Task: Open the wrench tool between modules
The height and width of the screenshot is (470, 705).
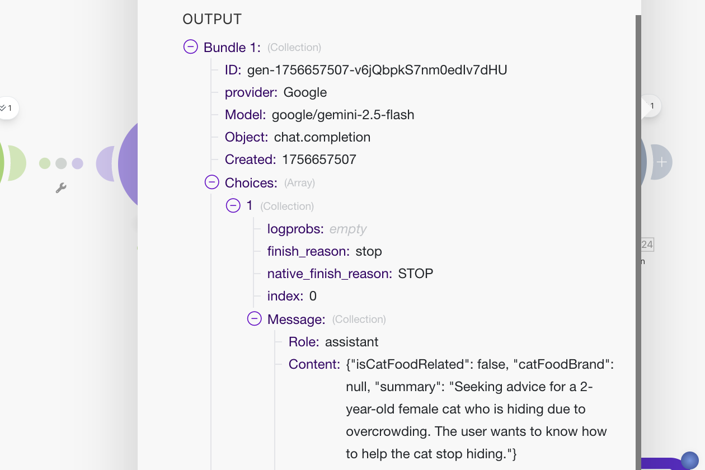Action: click(62, 189)
